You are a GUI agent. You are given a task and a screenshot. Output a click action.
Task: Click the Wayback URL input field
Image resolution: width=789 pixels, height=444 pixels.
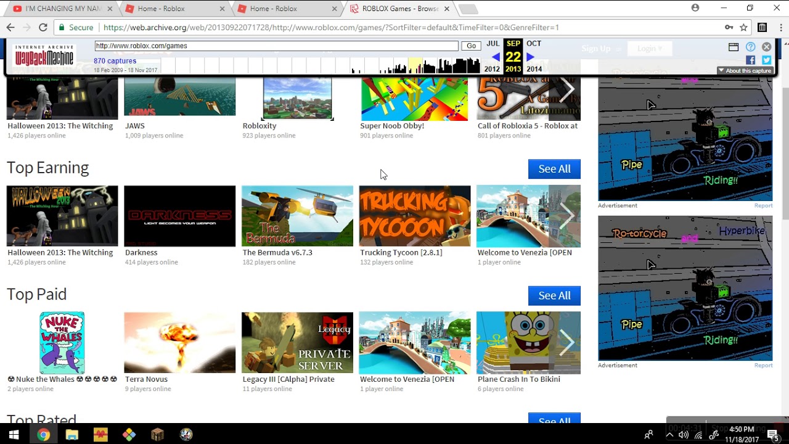[276, 46]
